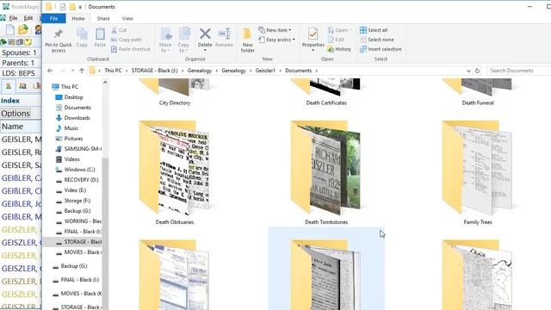The width and height of the screenshot is (551, 310).
Task: Select Windows (C:) drive
Action: 79,170
